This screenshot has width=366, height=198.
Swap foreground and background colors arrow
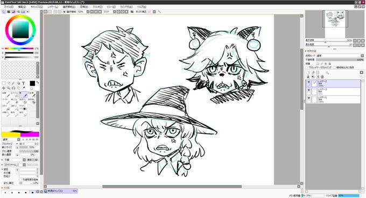click(x=37, y=83)
